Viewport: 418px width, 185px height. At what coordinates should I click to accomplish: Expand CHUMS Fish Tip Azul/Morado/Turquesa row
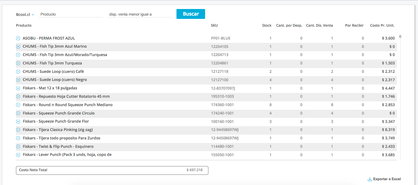(18, 55)
